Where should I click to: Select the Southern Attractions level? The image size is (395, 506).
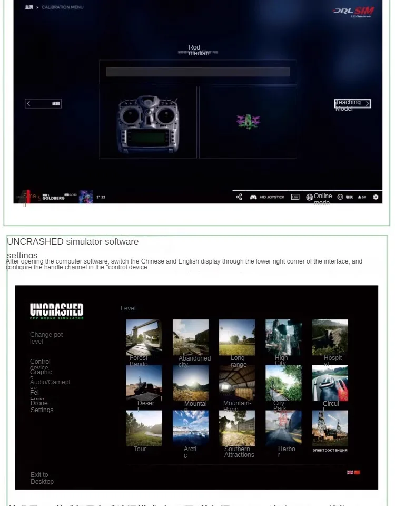[237, 428]
